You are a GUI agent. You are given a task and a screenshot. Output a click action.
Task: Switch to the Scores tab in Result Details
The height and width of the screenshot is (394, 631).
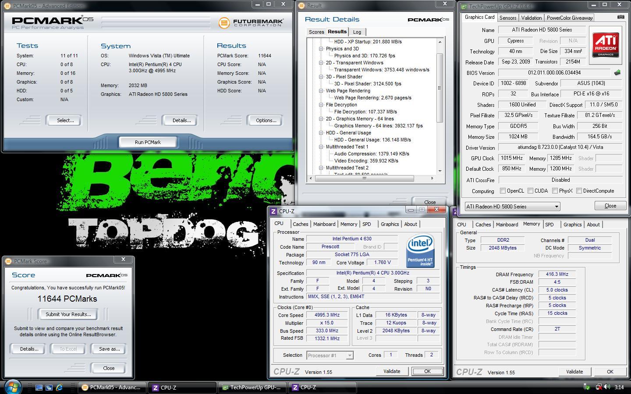(x=316, y=32)
